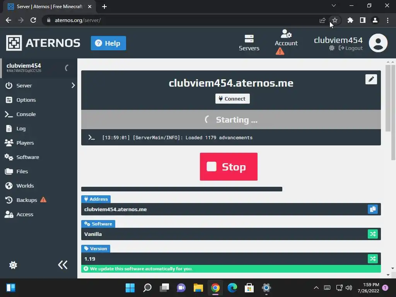Click the server loading progress bar

coord(182,189)
